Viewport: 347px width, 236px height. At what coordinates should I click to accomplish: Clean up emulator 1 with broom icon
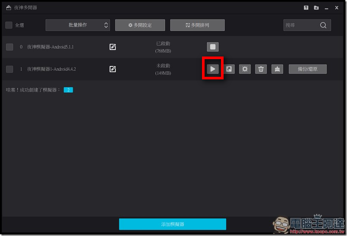click(x=277, y=69)
